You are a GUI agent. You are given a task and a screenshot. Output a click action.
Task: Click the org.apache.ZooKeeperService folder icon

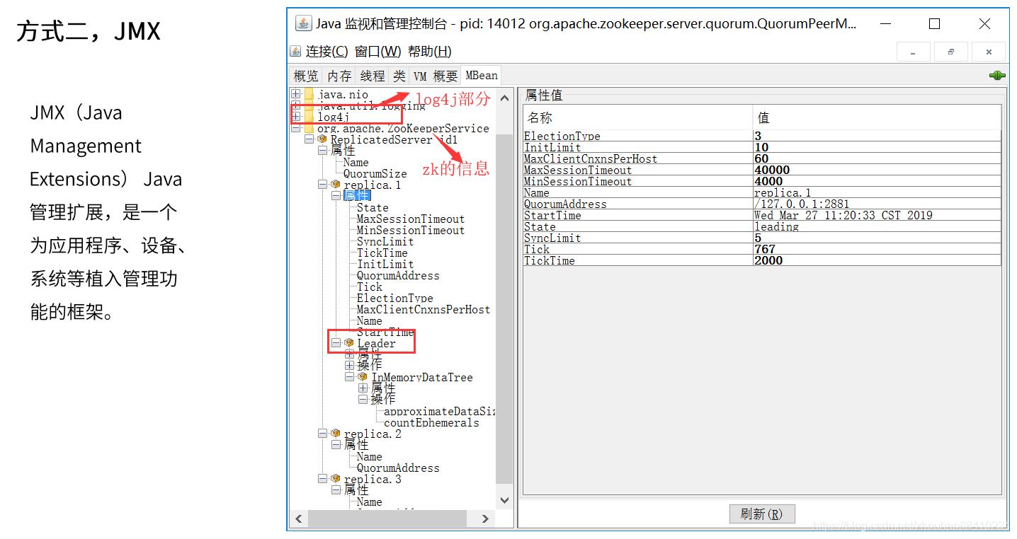309,128
